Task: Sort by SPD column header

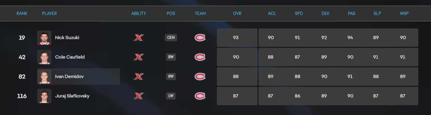Action: click(299, 14)
